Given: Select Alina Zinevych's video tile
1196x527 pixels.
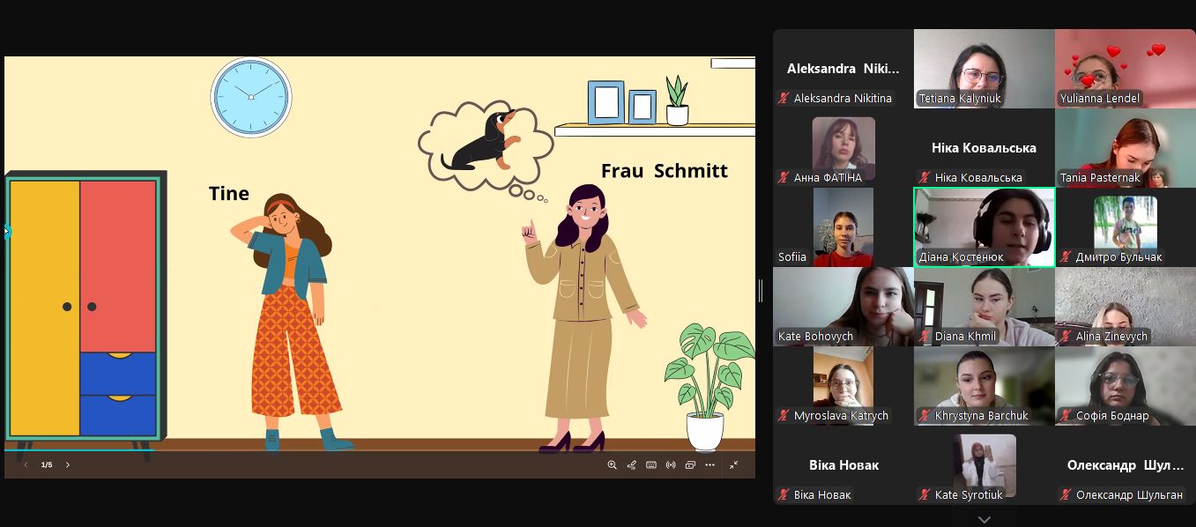Looking at the screenshot, I should pyautogui.click(x=1125, y=307).
